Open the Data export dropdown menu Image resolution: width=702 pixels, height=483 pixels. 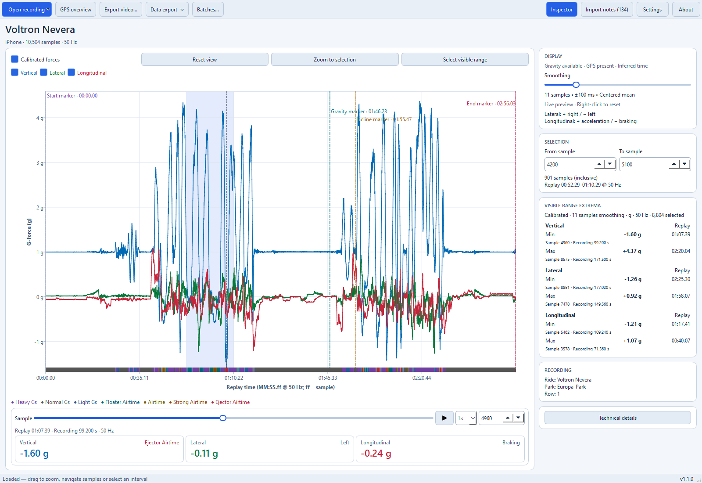167,9
